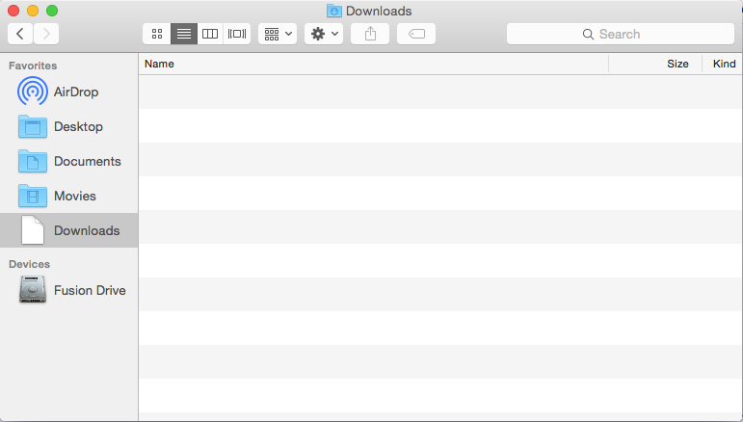
Task: Sort by the Kind column header
Action: pos(723,64)
